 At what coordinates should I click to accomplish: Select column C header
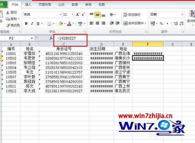click(x=64, y=44)
